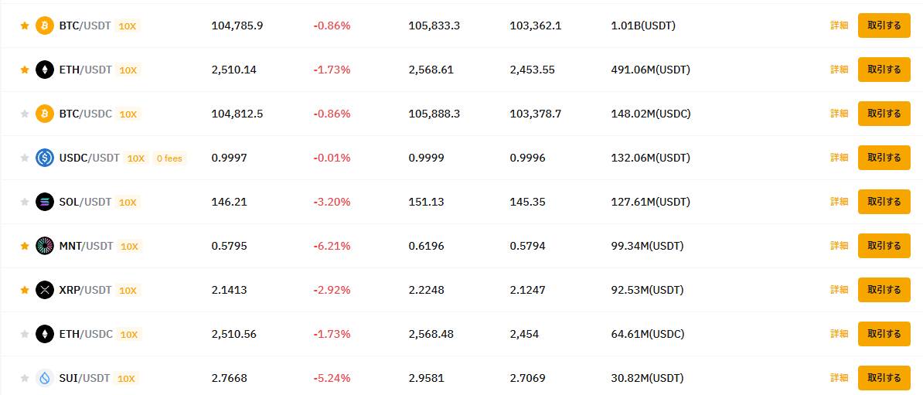Viewport: 923px width, 395px height.
Task: Click the XRP coin icon
Action: click(45, 290)
